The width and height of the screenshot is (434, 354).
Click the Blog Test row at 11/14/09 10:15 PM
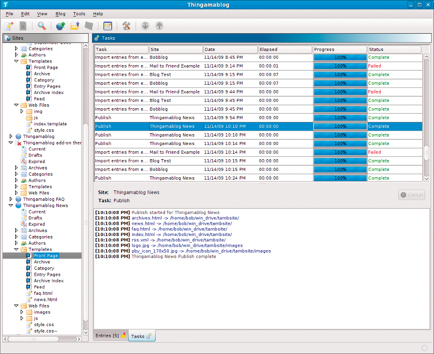click(x=258, y=161)
